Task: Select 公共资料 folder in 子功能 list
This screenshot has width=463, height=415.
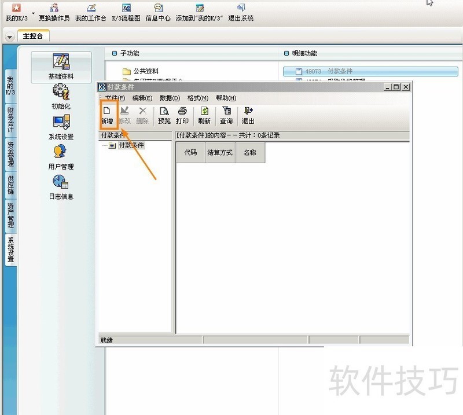Action: click(x=145, y=71)
